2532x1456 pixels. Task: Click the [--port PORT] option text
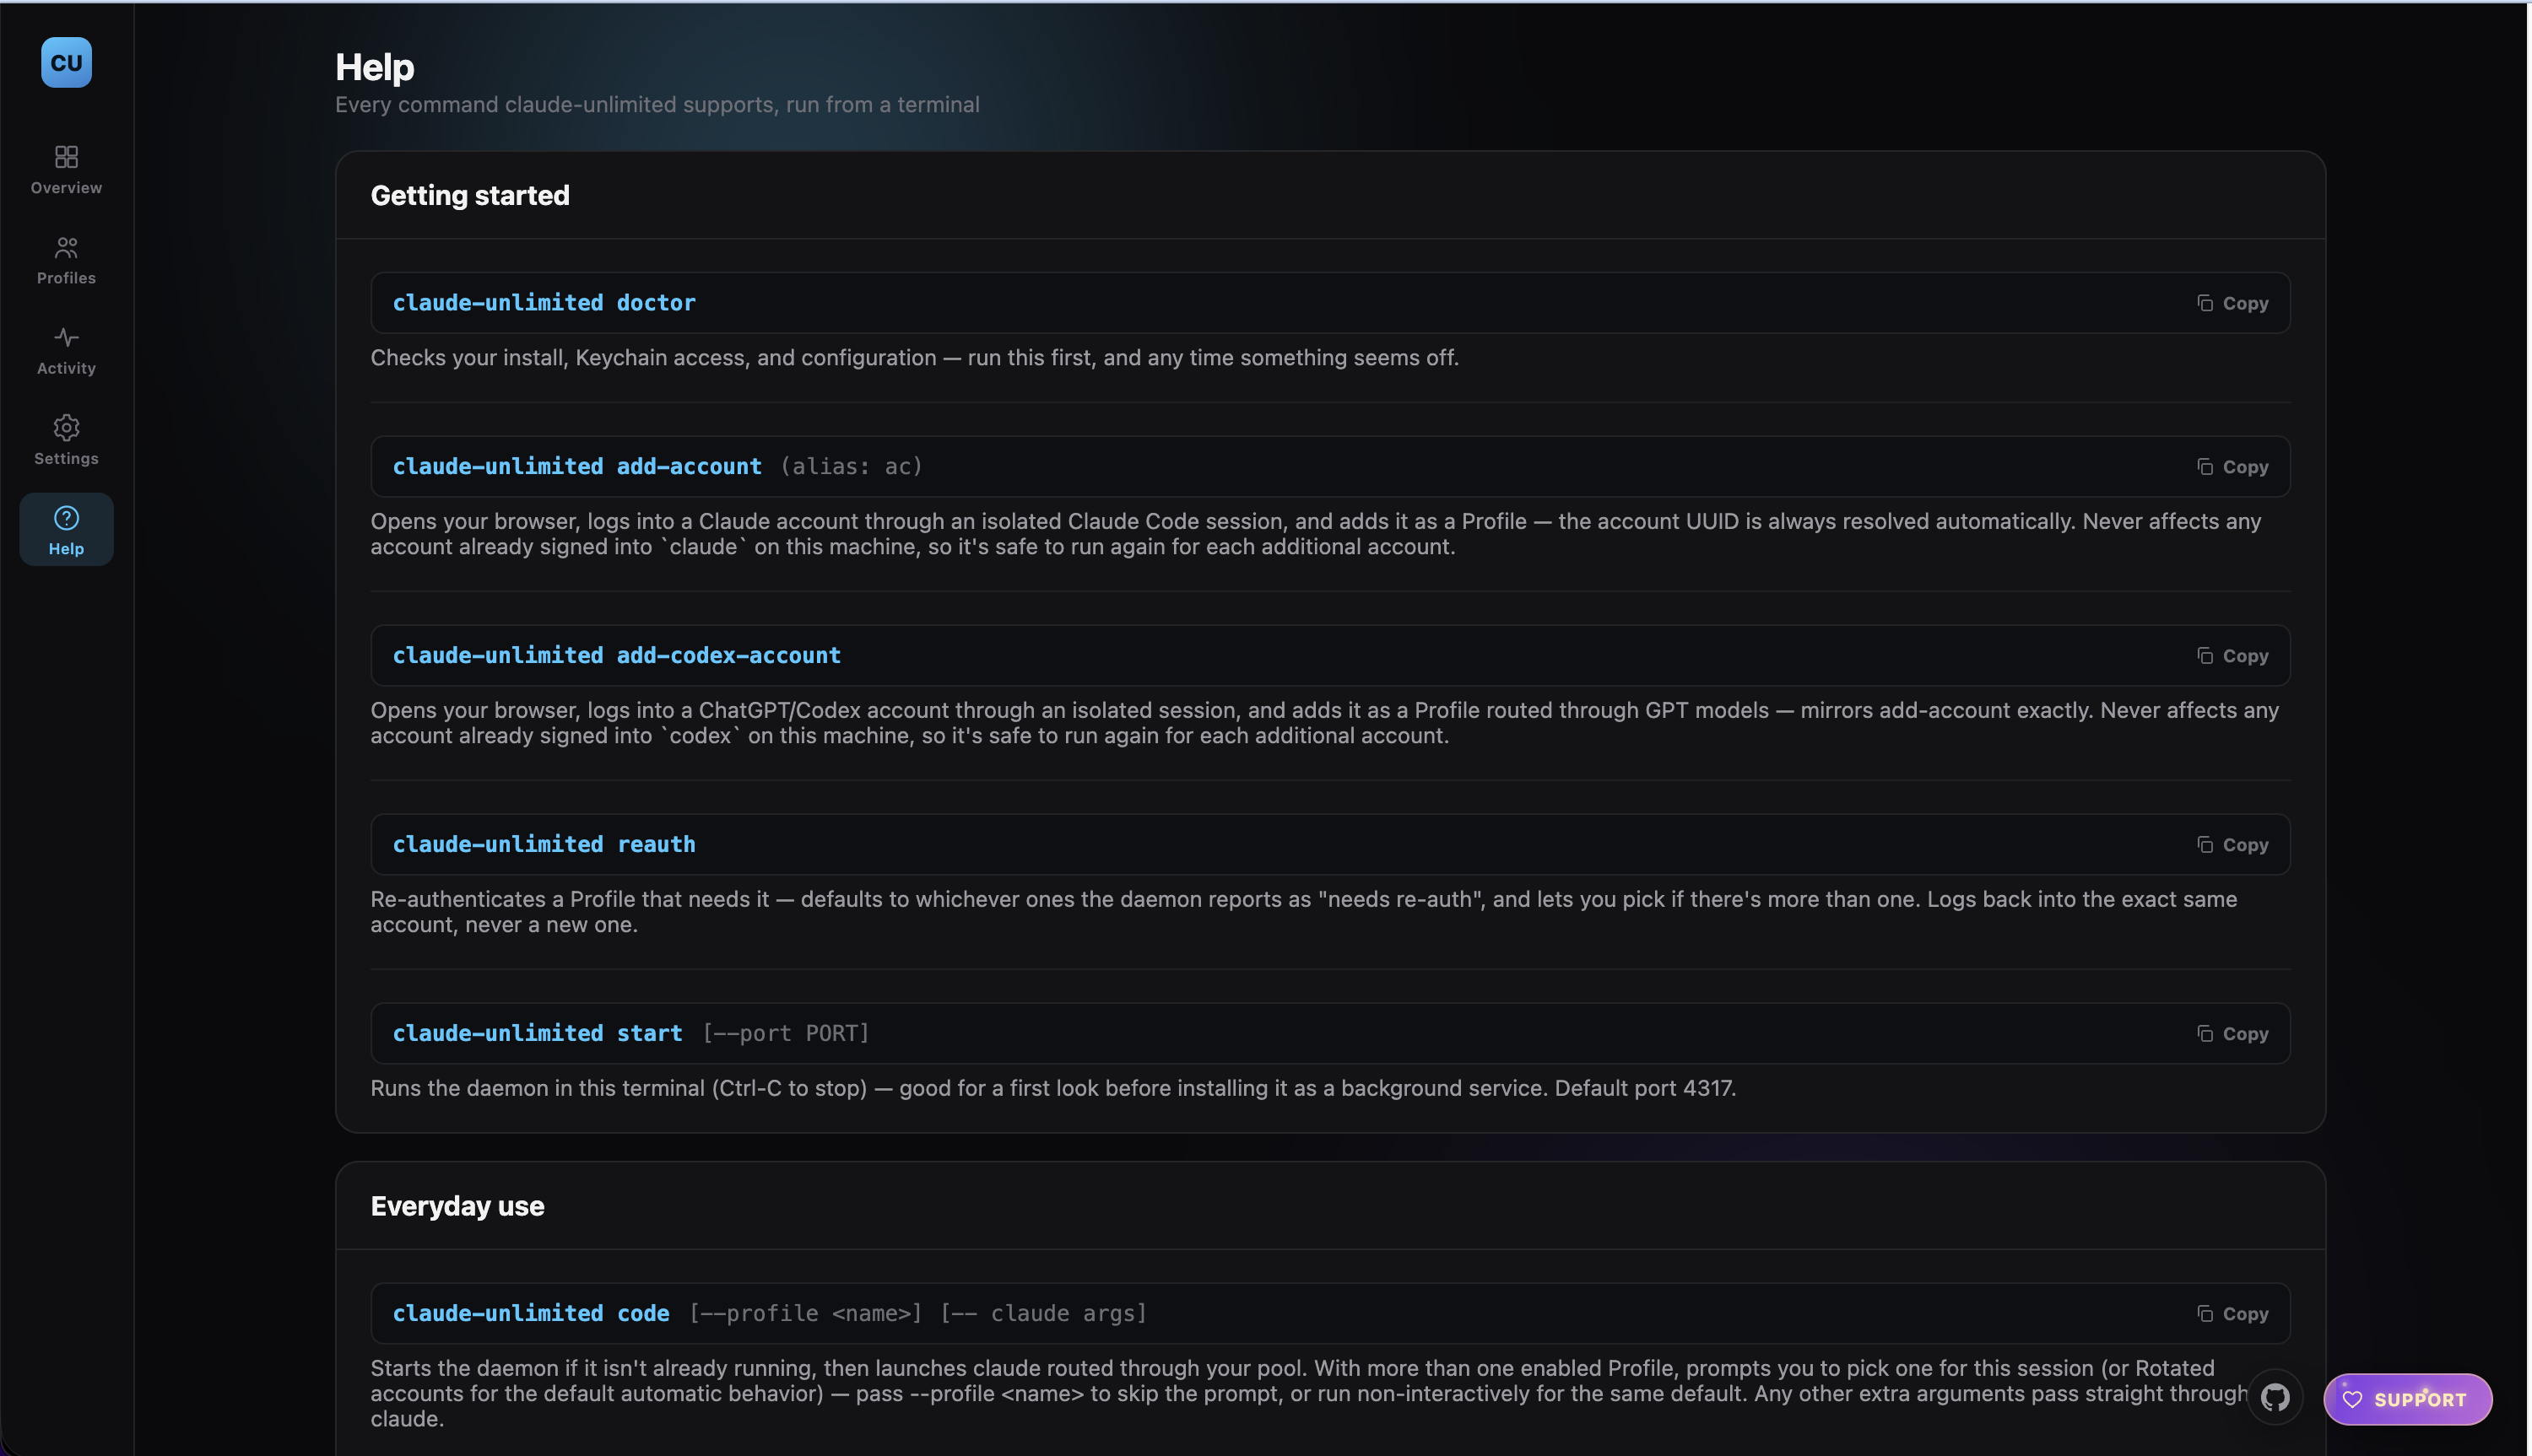pyautogui.click(x=785, y=1033)
